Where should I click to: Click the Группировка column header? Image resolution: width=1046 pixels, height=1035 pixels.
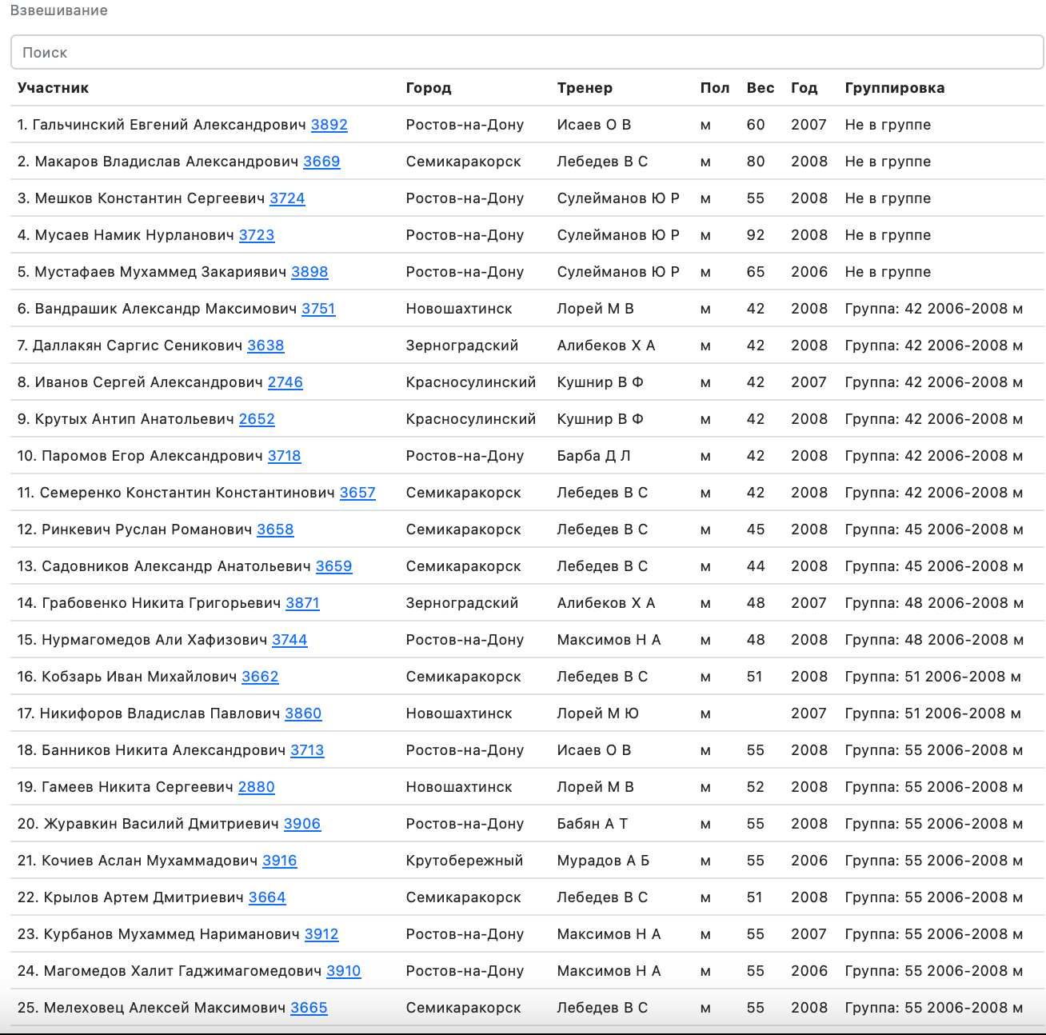click(x=895, y=88)
